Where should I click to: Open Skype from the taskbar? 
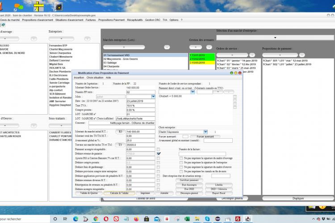pyautogui.click(x=207, y=219)
